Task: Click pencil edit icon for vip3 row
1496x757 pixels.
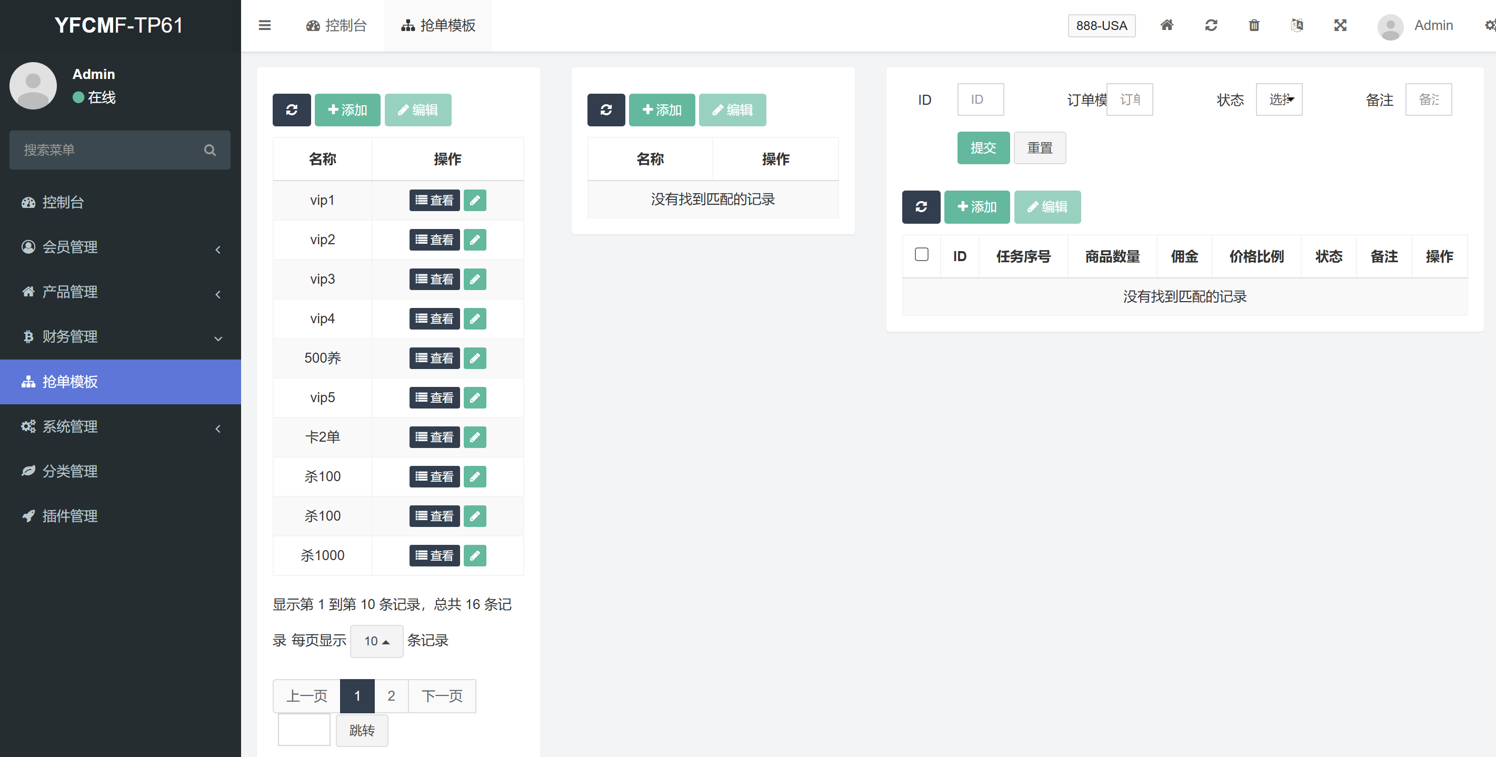Action: point(474,280)
